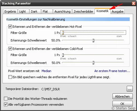Viewport: 137px width, 111px height.
Task: Switch to the Ergebnis tab
Action: point(10,11)
